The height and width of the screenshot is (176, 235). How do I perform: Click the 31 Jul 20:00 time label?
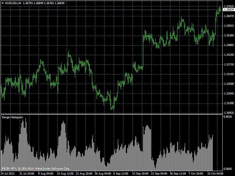point(27,174)
